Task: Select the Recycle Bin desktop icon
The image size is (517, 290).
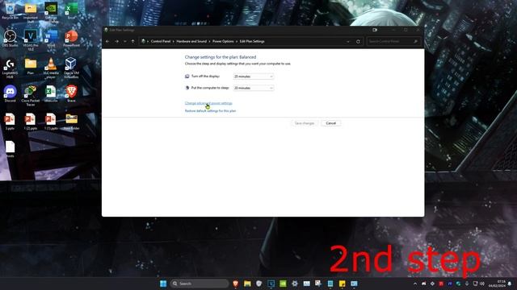Action: tap(11, 10)
